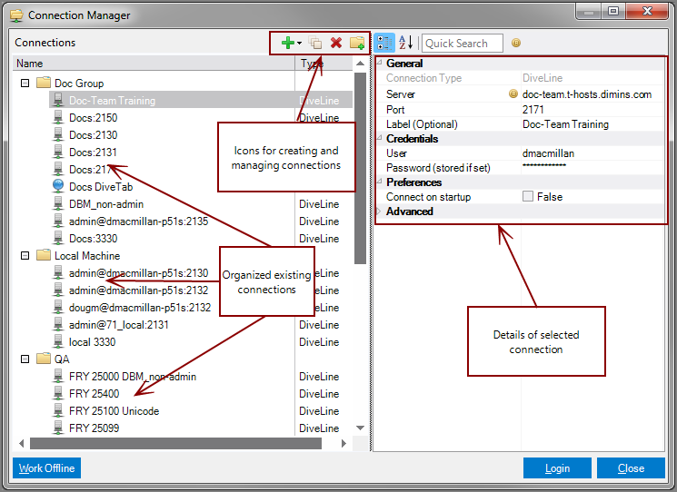Select the Doc-Team Training connection
Viewport: 677px width, 492px height.
pyautogui.click(x=112, y=101)
